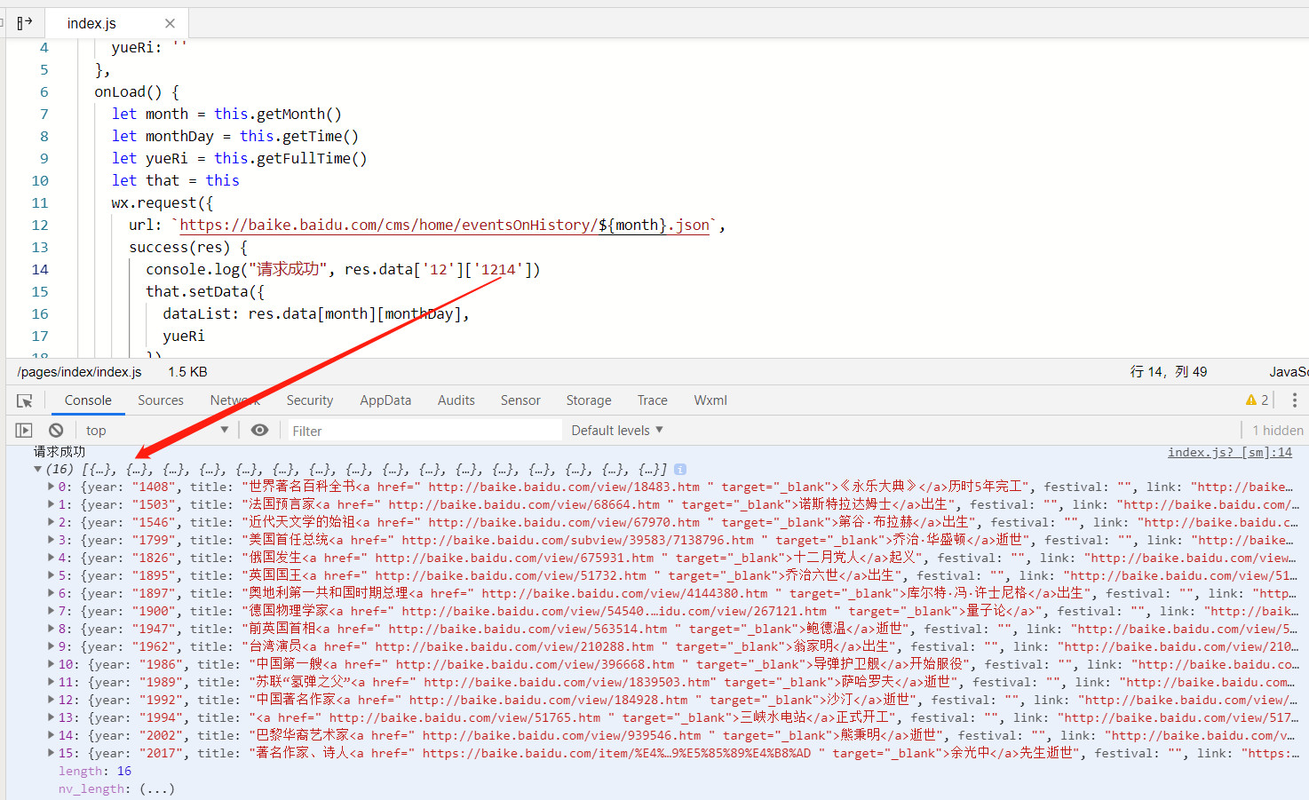Expand array item 5 year 1895
This screenshot has height=800, width=1309.
coord(51,575)
